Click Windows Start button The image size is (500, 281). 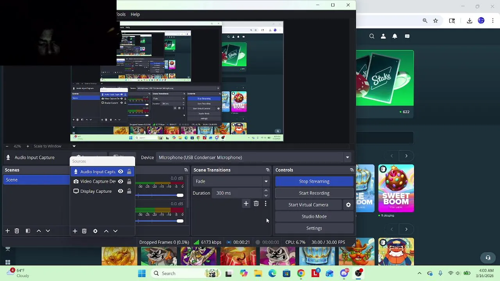[x=142, y=274]
